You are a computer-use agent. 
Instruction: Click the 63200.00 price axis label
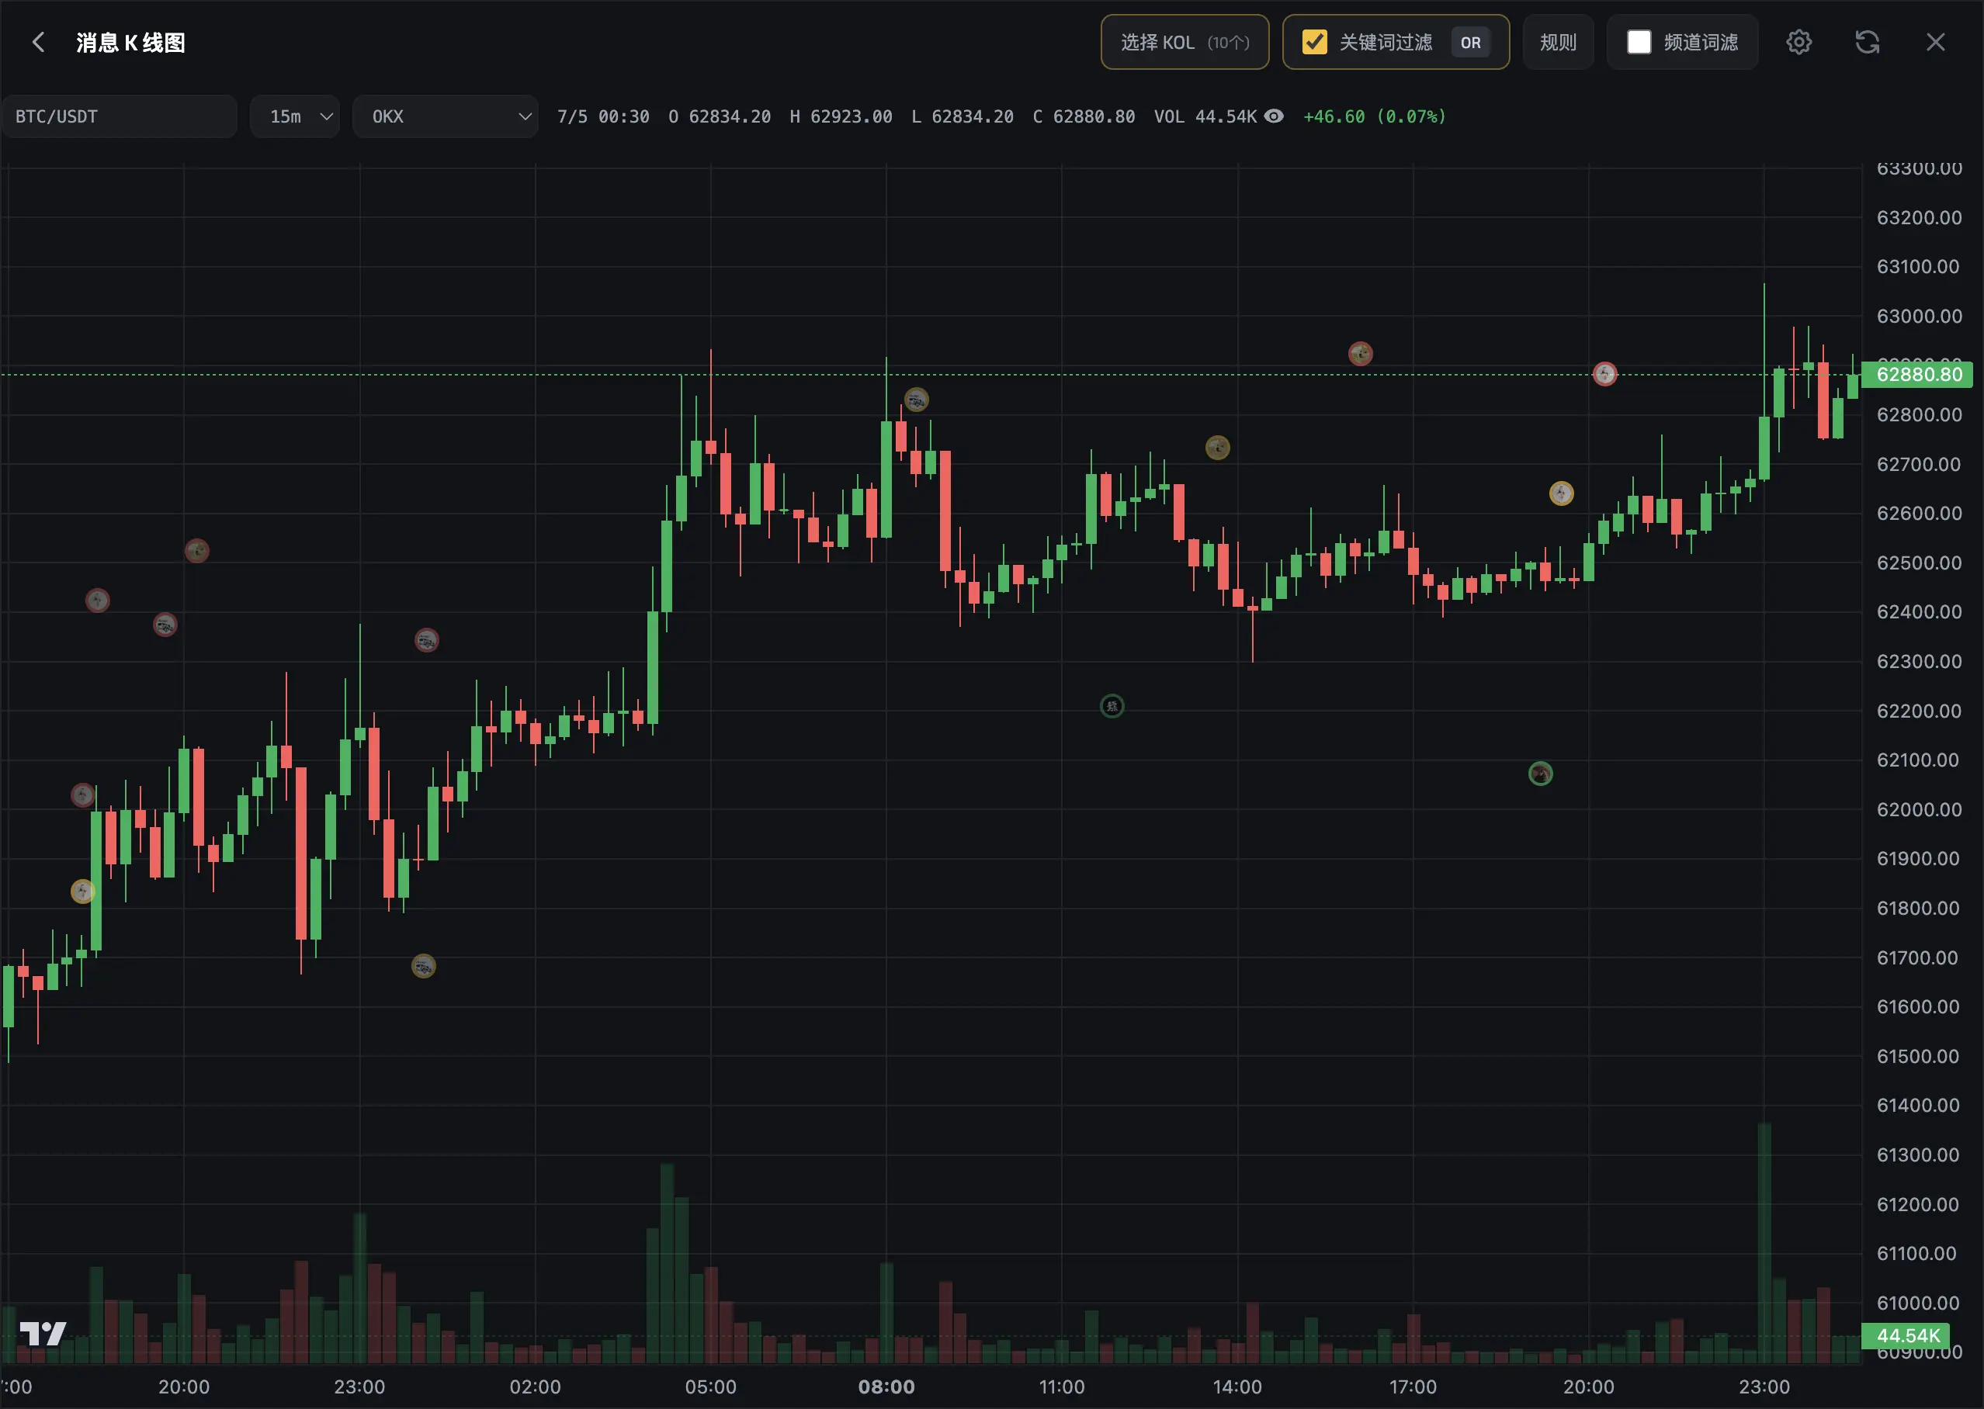[1919, 217]
